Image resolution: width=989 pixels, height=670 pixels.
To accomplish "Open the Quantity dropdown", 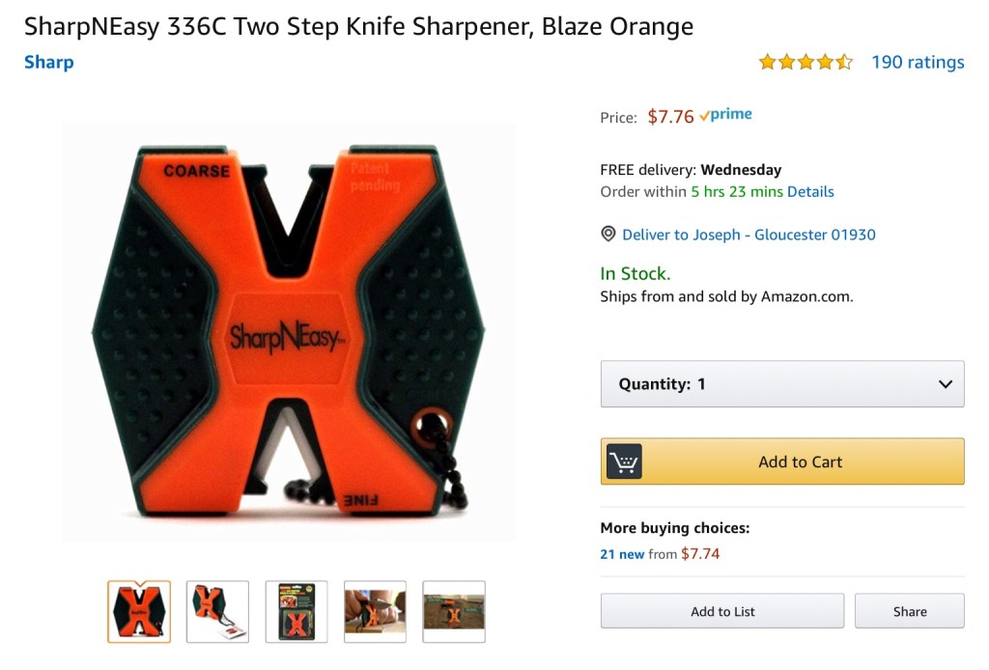I will (x=781, y=384).
